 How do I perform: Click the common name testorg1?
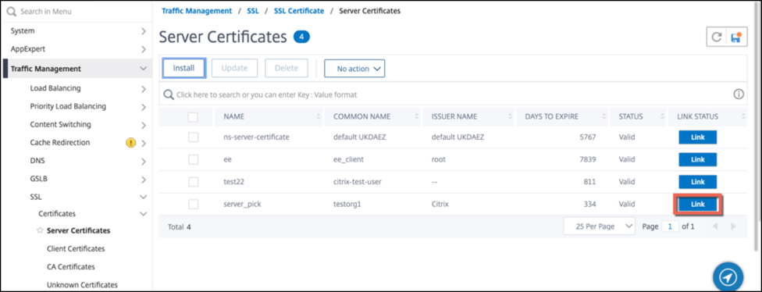pos(348,204)
